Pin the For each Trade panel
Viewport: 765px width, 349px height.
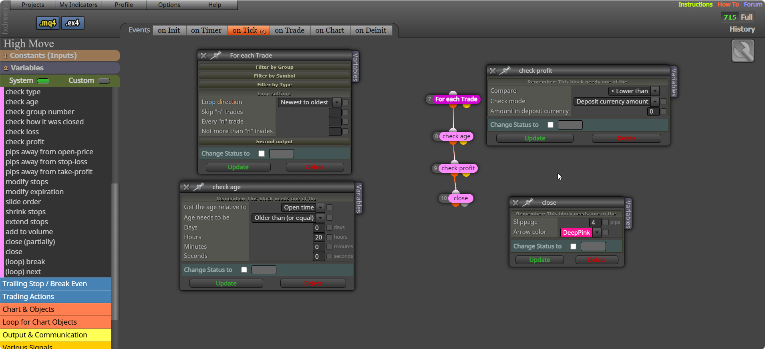pos(215,56)
